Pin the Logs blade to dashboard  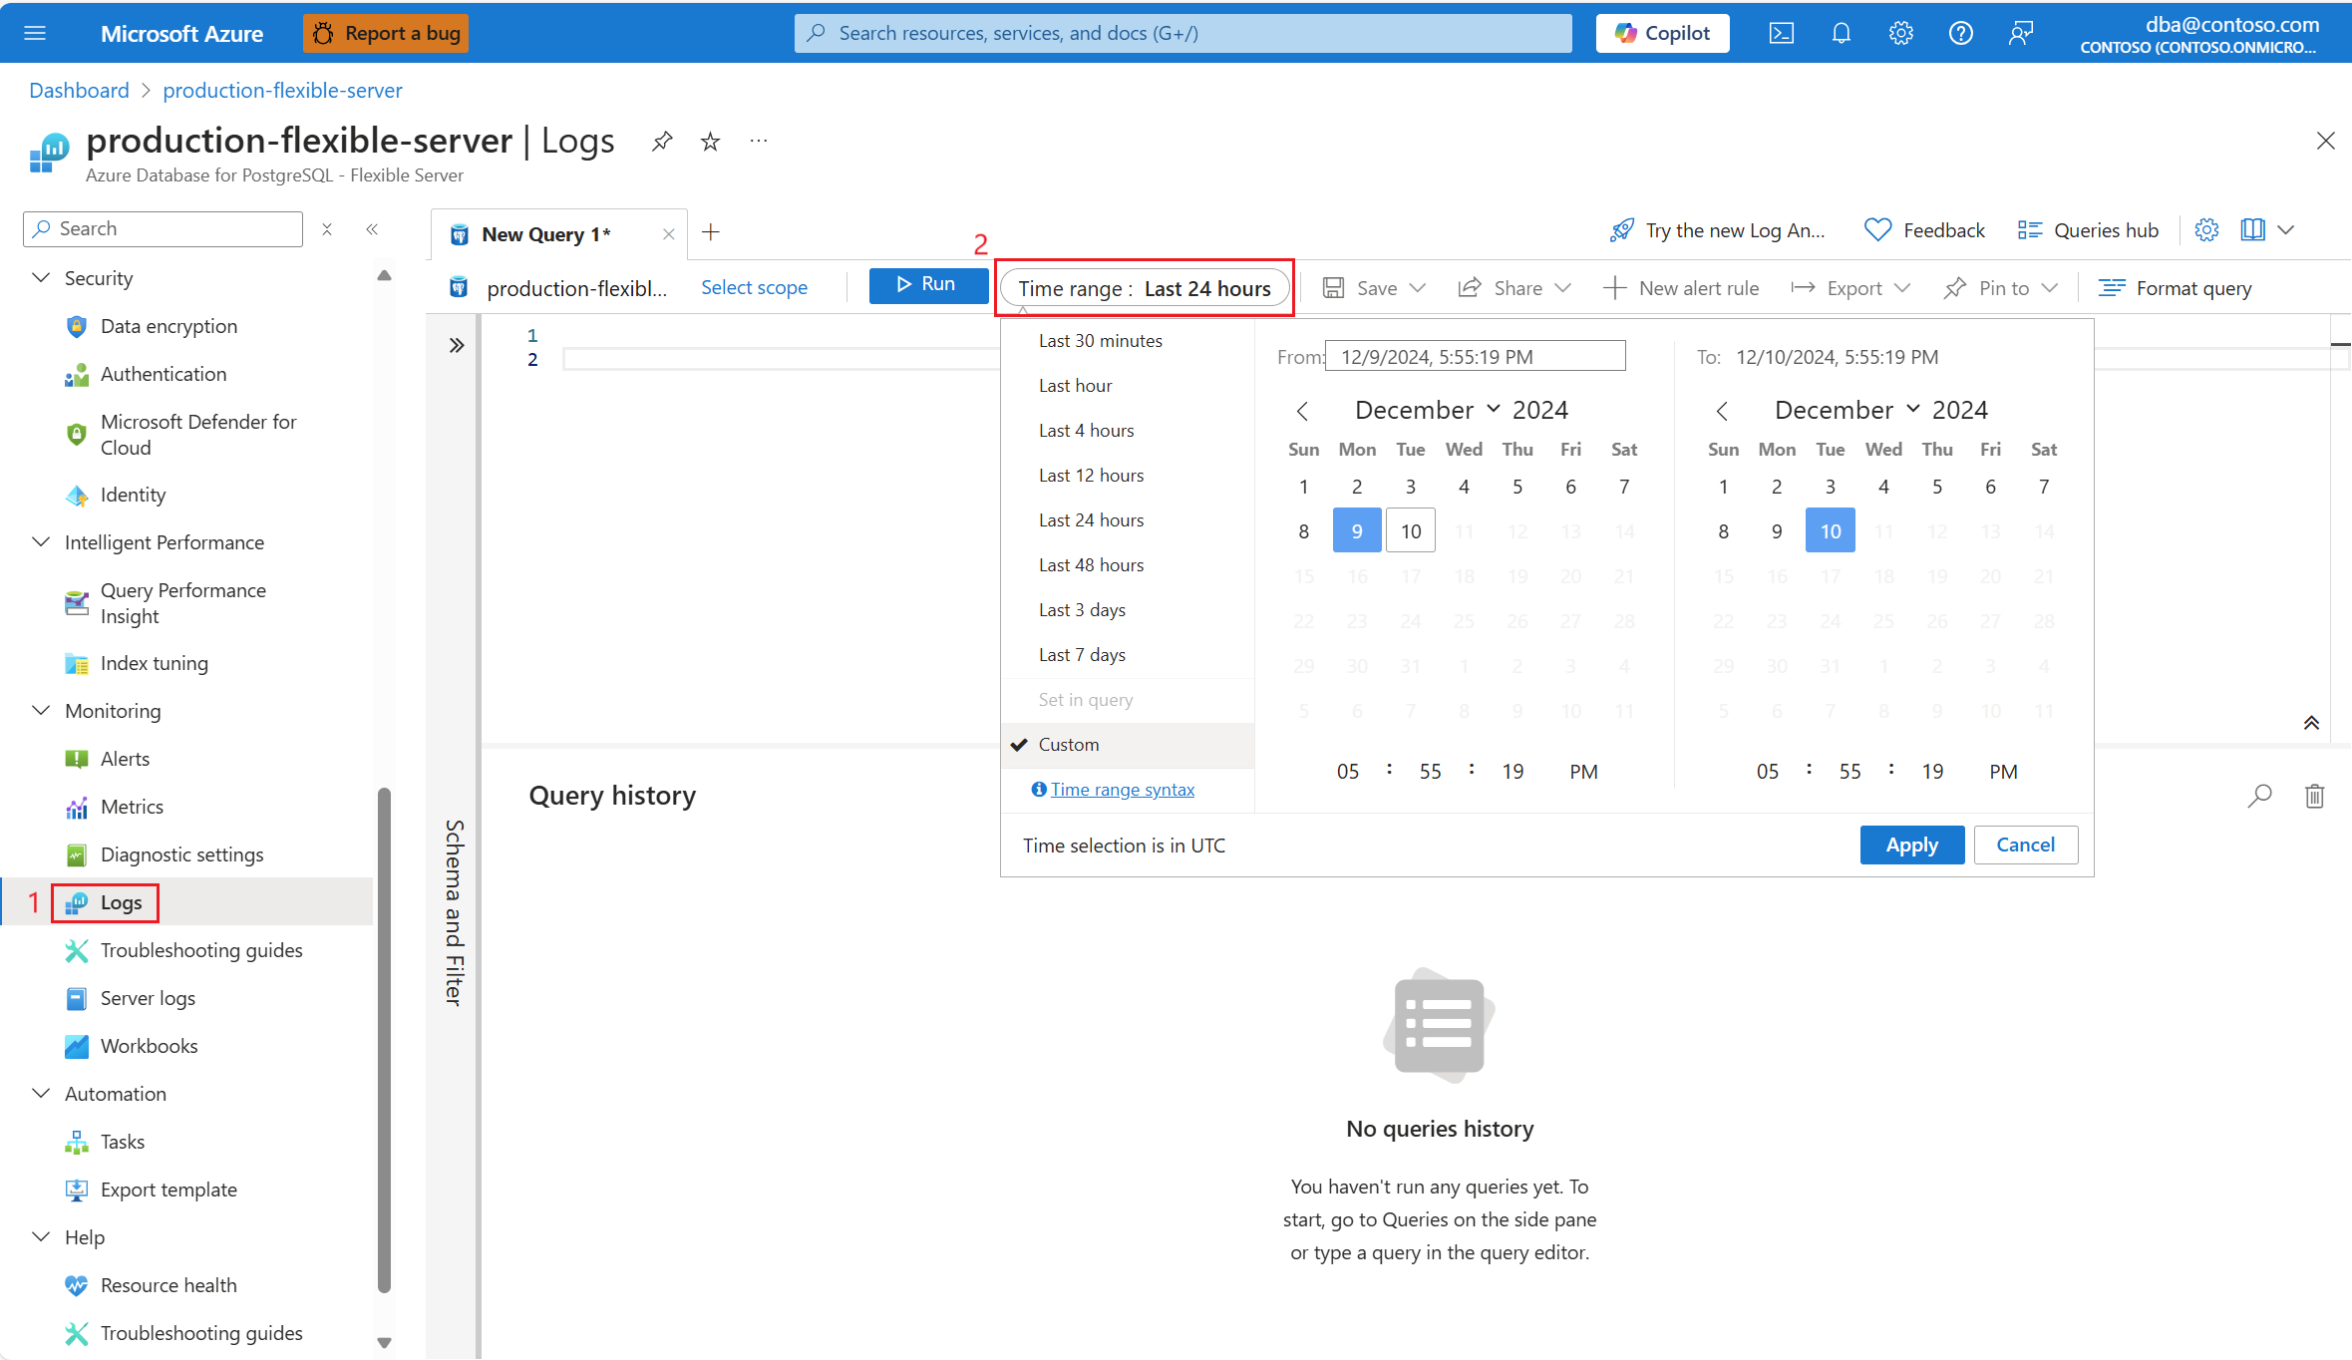(662, 142)
